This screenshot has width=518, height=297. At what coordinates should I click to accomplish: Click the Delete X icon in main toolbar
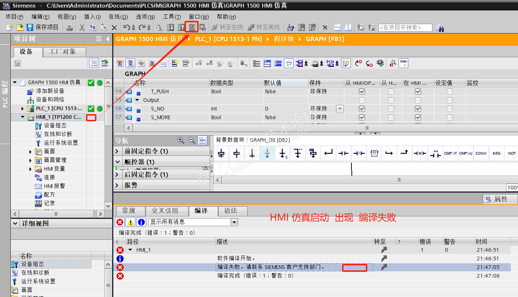coord(114,27)
